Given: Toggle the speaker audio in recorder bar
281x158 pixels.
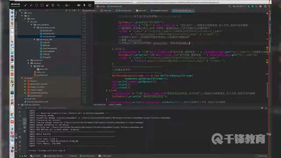Looking at the screenshot, I should (x=79, y=5).
